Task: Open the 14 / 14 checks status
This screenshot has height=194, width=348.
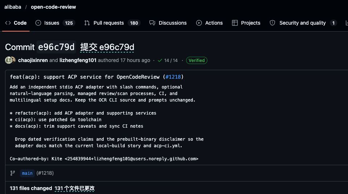Action: click(x=171, y=60)
